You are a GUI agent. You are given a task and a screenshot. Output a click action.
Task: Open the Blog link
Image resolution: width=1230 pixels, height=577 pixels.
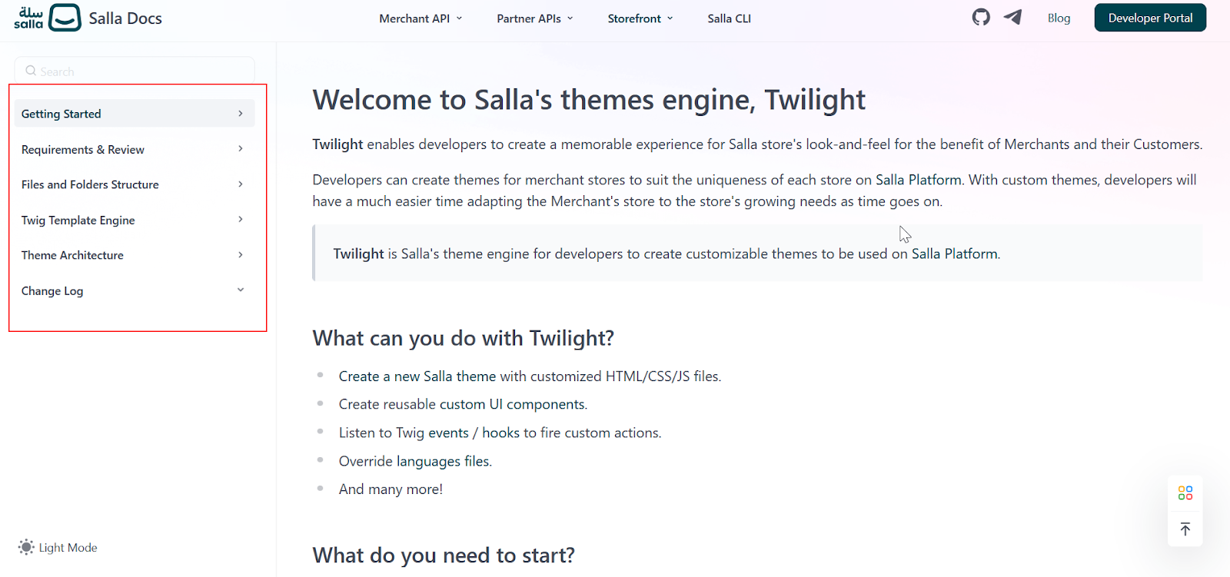pos(1059,18)
